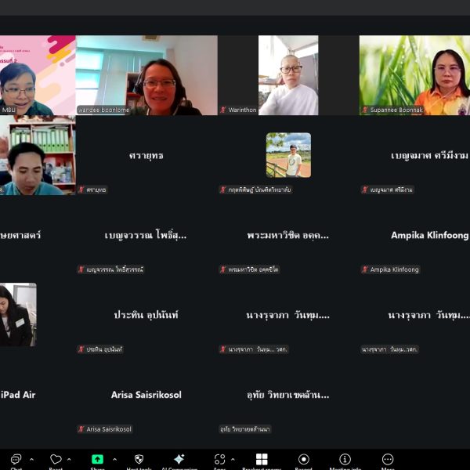Screen dimensions: 470x470
Task: Open the More options ellipsis icon
Action: point(388,459)
